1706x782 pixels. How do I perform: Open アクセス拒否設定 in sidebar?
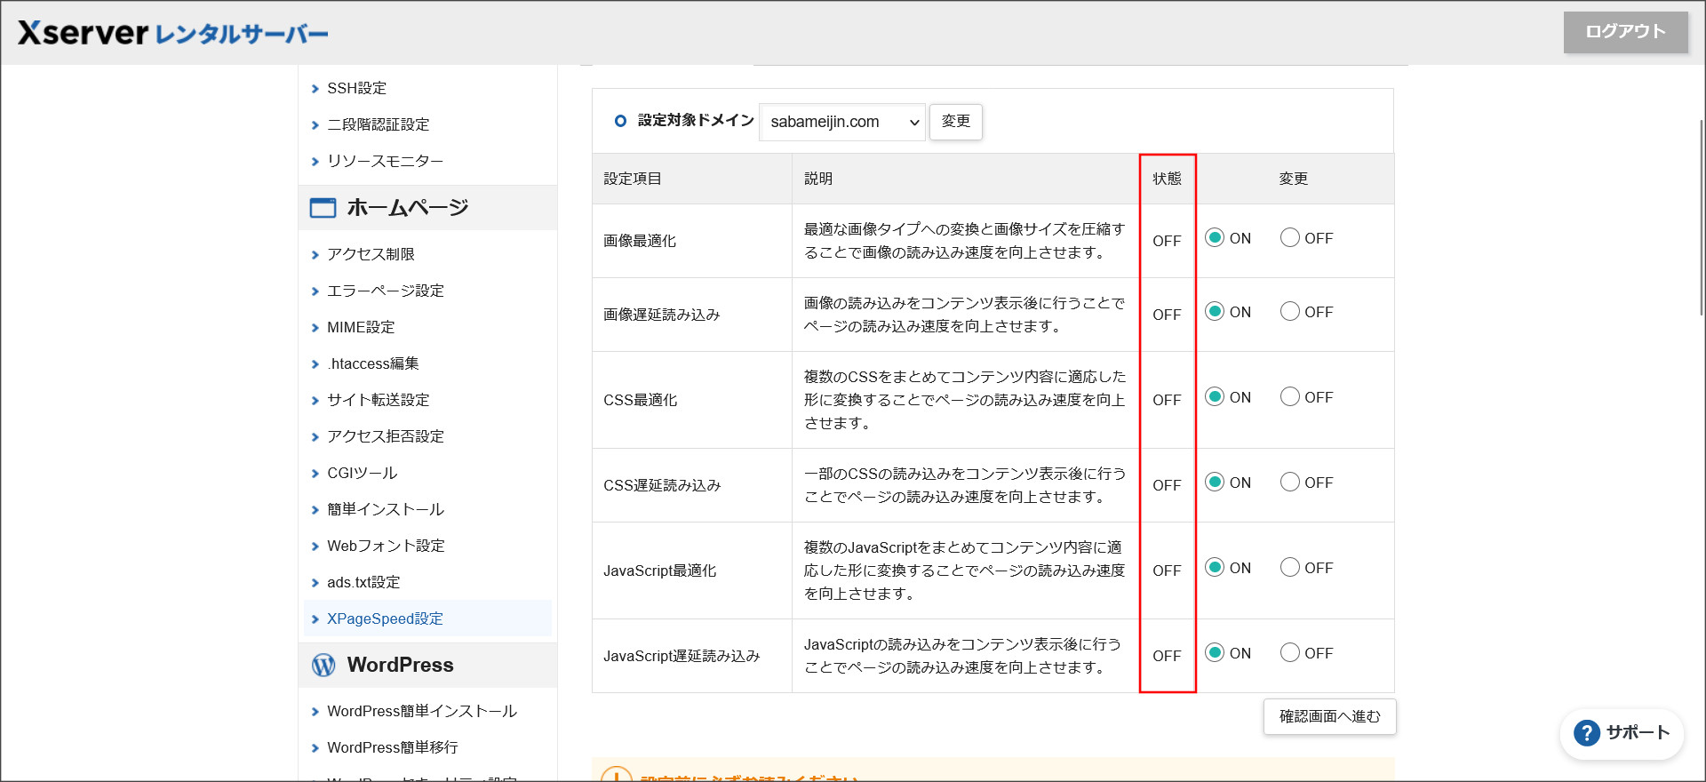385,436
